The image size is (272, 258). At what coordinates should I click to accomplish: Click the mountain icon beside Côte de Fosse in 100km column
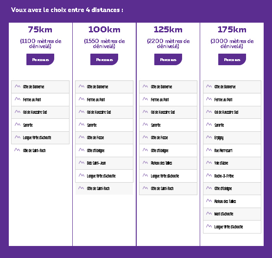(x=82, y=137)
